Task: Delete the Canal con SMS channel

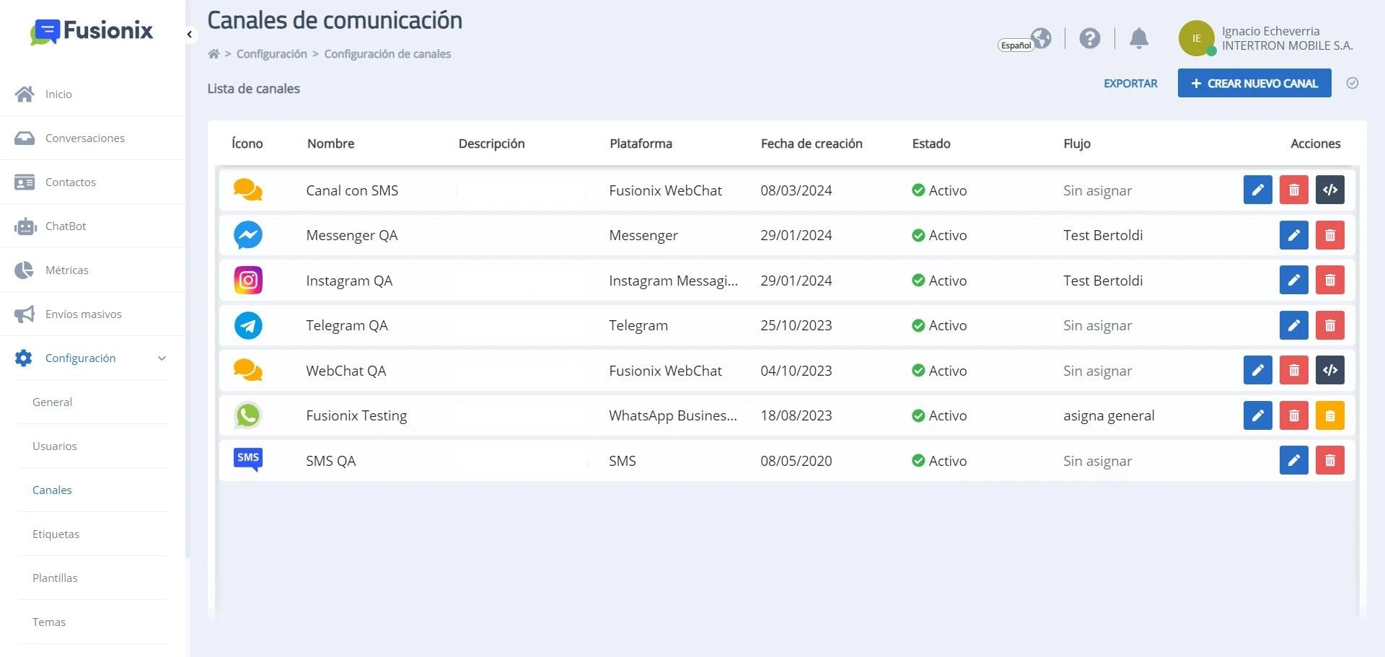Action: tap(1293, 190)
